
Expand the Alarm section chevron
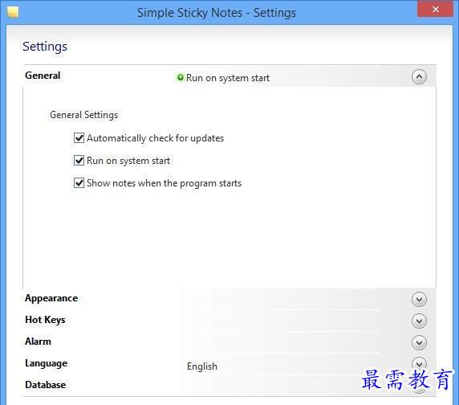pos(419,343)
